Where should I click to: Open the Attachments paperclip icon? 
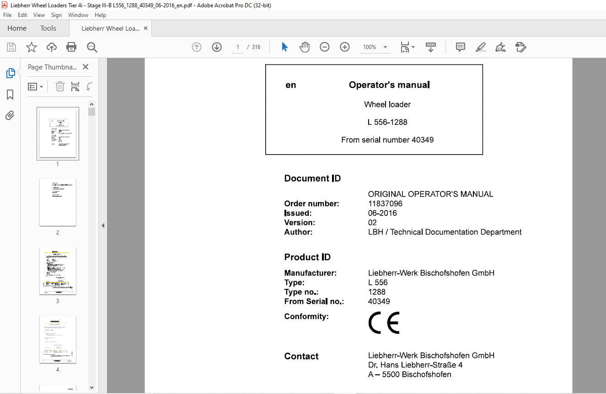10,116
